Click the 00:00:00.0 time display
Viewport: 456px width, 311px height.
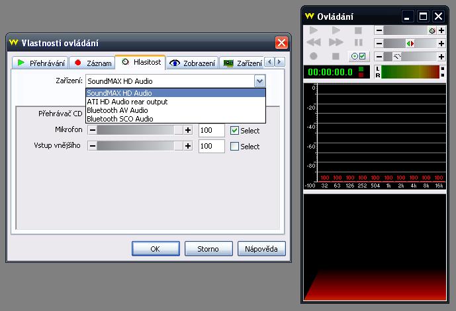337,72
